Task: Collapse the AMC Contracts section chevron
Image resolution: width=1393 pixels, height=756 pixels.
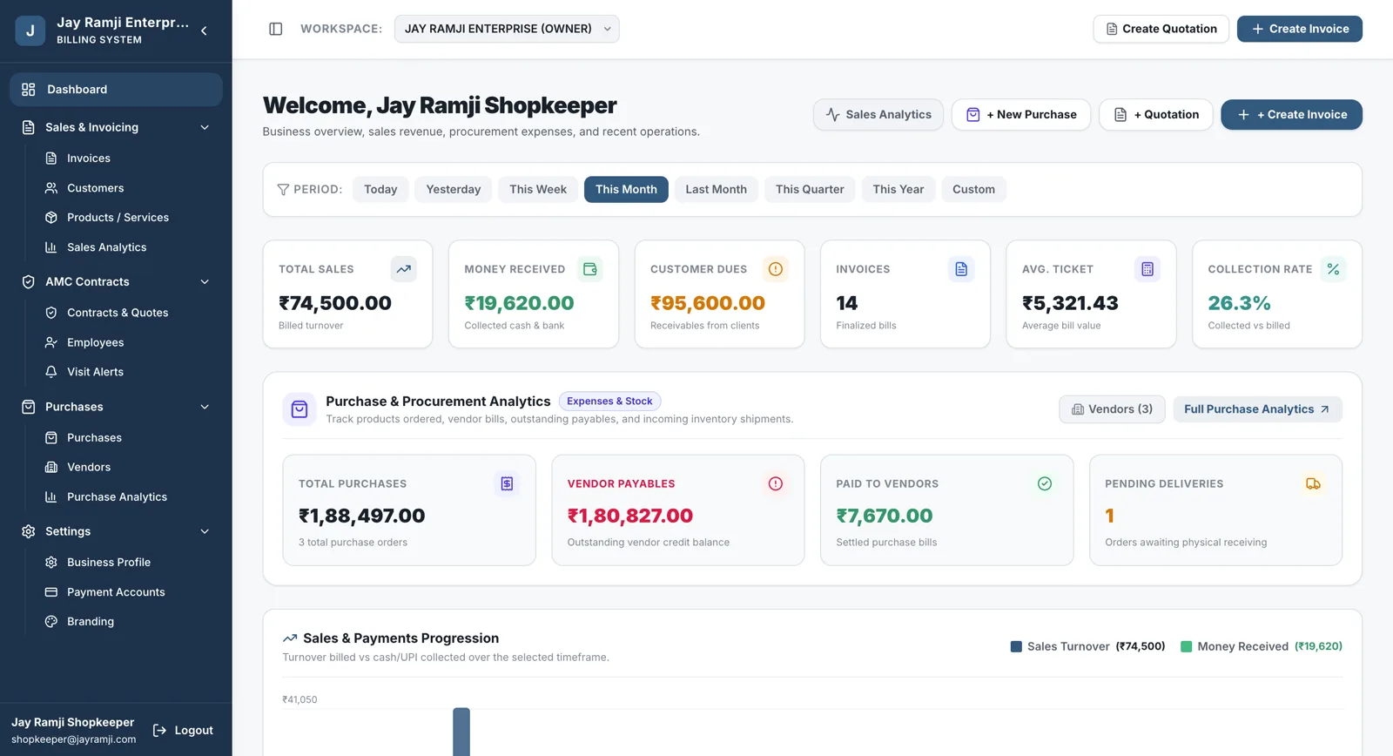Action: (205, 281)
